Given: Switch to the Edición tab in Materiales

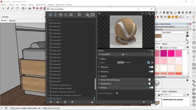Looking at the screenshot, I should pyautogui.click(x=164, y=44).
